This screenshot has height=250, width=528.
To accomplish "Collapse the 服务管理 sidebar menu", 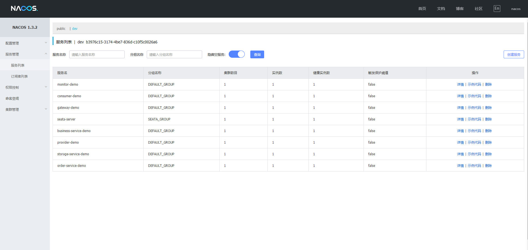I will [x=25, y=54].
